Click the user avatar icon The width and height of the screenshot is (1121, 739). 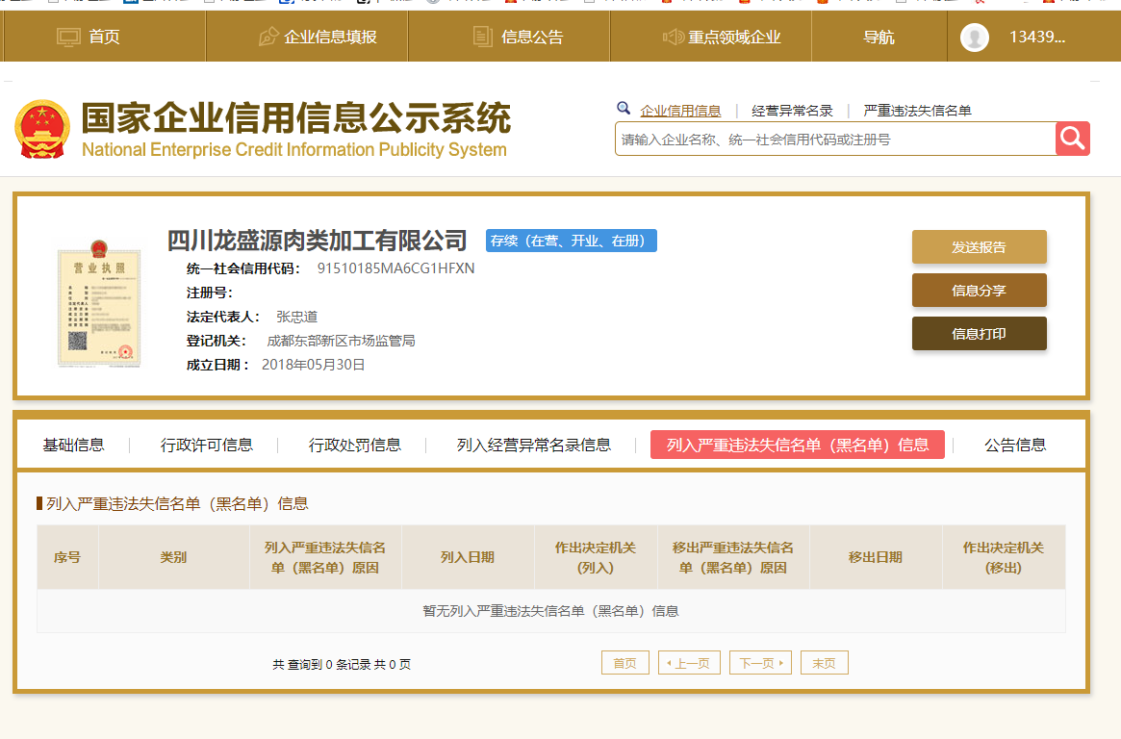click(x=975, y=38)
